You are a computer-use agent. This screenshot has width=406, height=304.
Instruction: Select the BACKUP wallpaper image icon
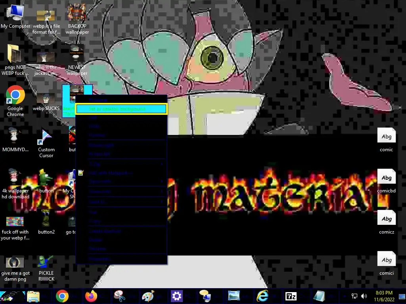pos(77,19)
